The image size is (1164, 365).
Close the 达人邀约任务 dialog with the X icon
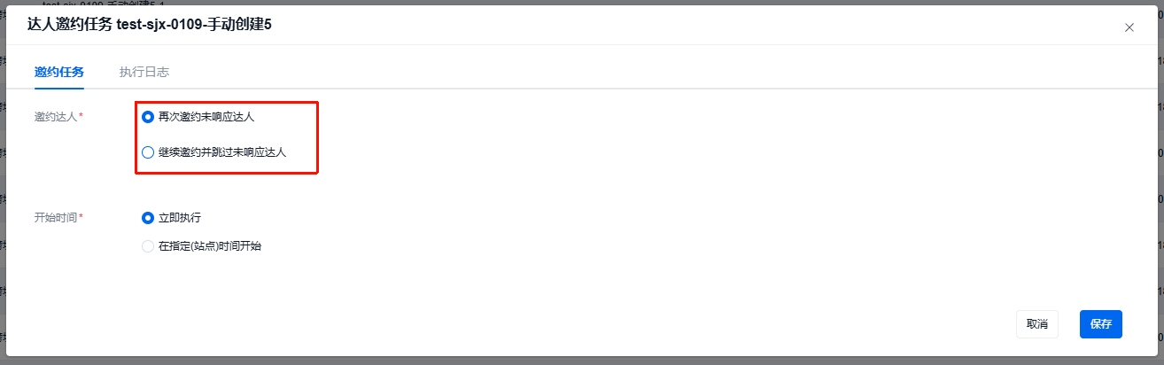pos(1129,27)
